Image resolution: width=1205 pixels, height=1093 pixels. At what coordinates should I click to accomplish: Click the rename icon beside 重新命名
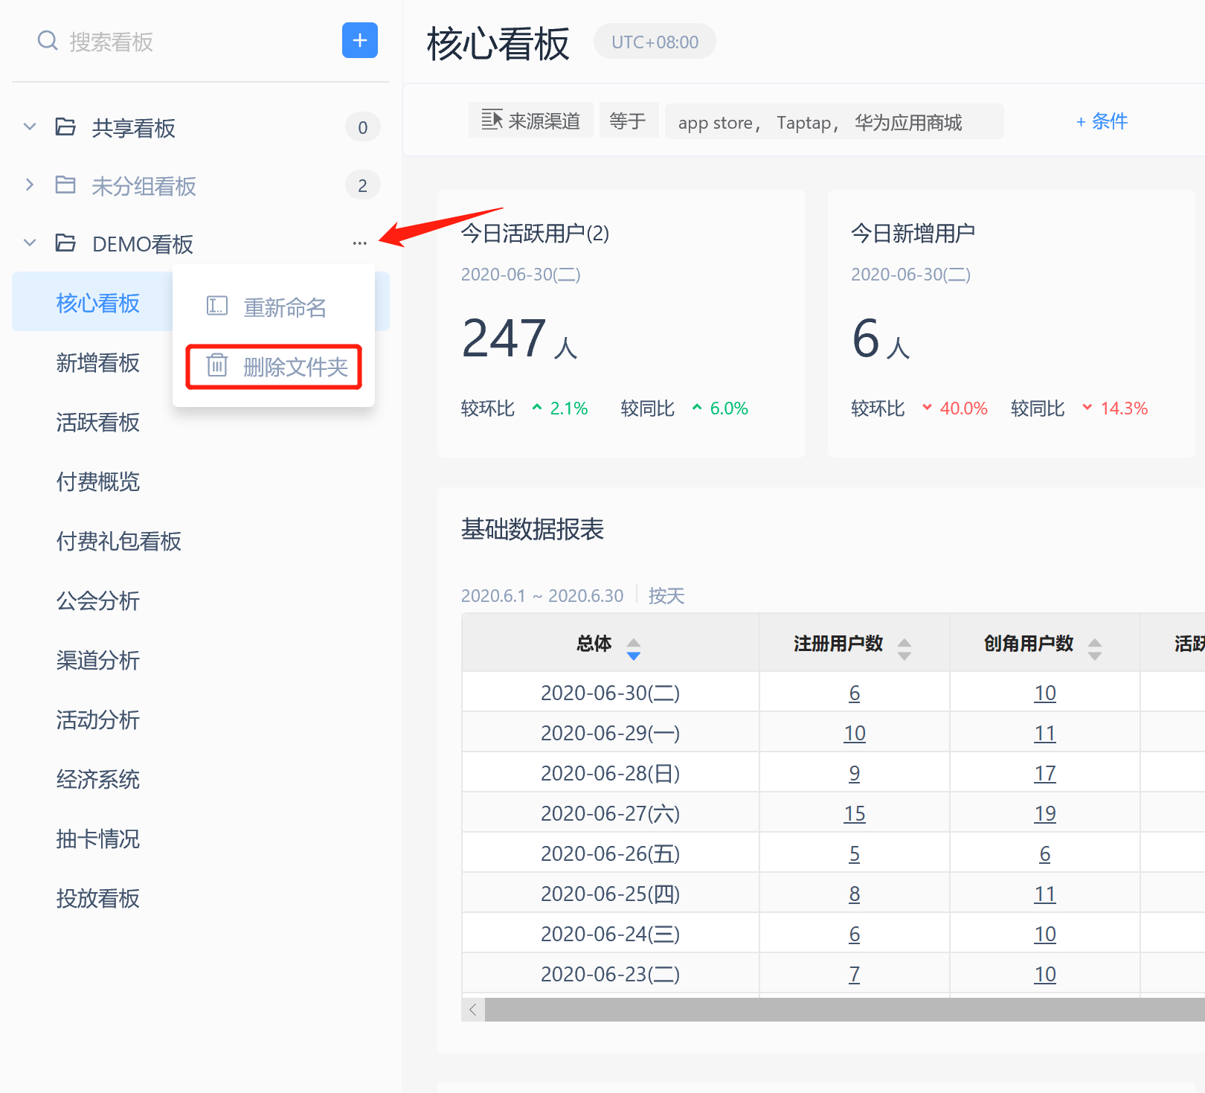(216, 306)
